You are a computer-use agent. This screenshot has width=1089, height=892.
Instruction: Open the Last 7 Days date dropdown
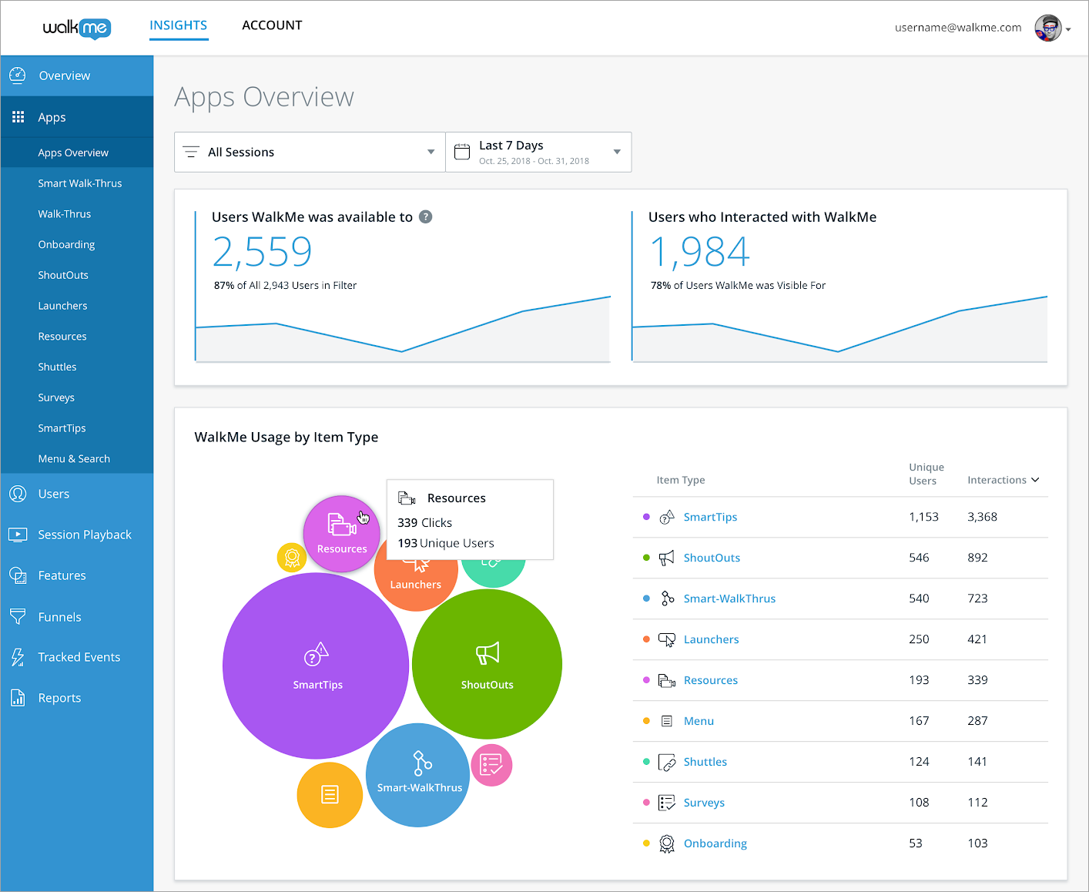tap(538, 152)
